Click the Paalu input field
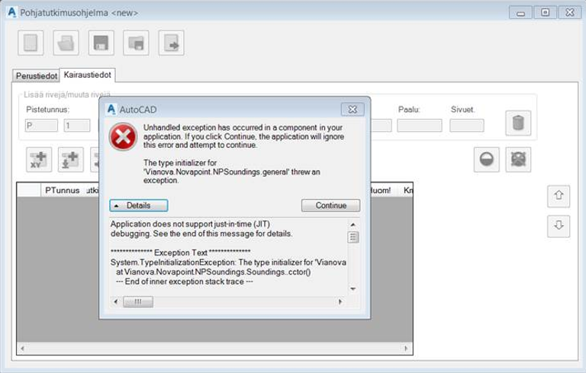The height and width of the screenshot is (373, 586). 420,126
